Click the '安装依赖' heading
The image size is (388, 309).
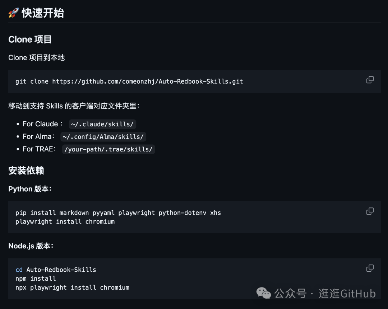26,170
